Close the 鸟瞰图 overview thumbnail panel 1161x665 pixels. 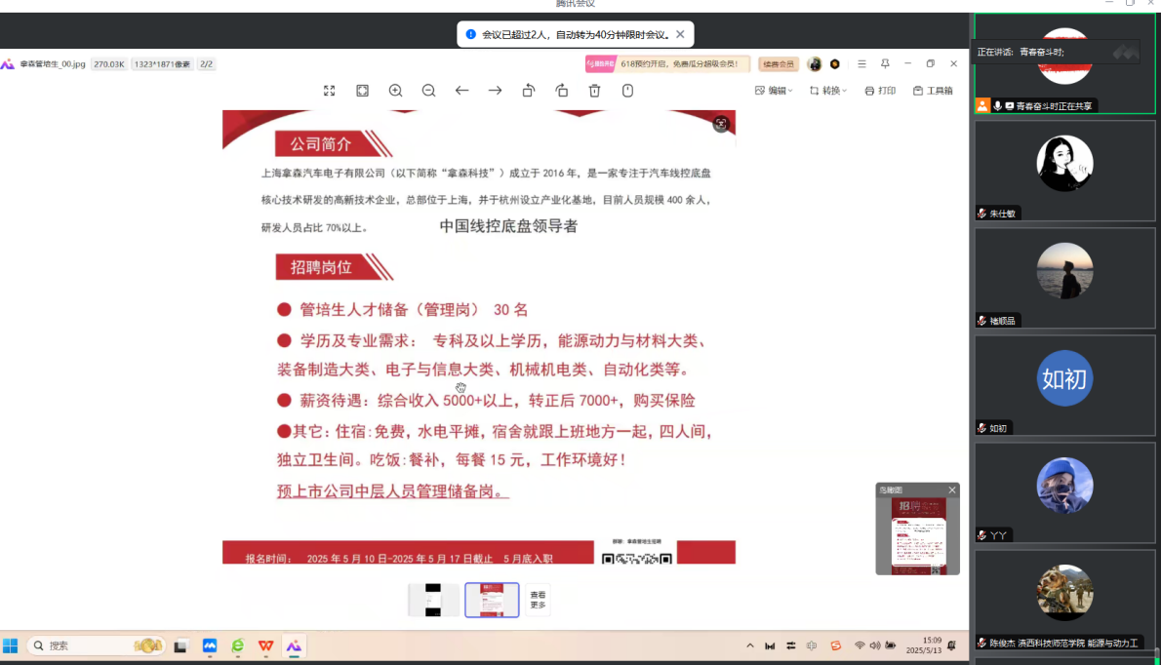952,489
